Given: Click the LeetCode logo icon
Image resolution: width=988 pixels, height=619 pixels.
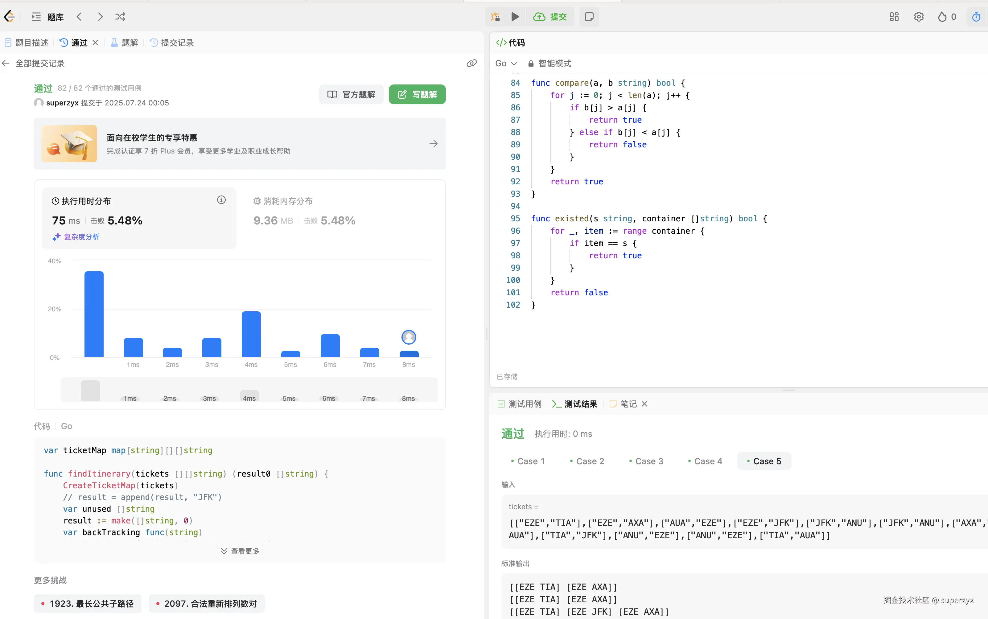Looking at the screenshot, I should tap(10, 16).
